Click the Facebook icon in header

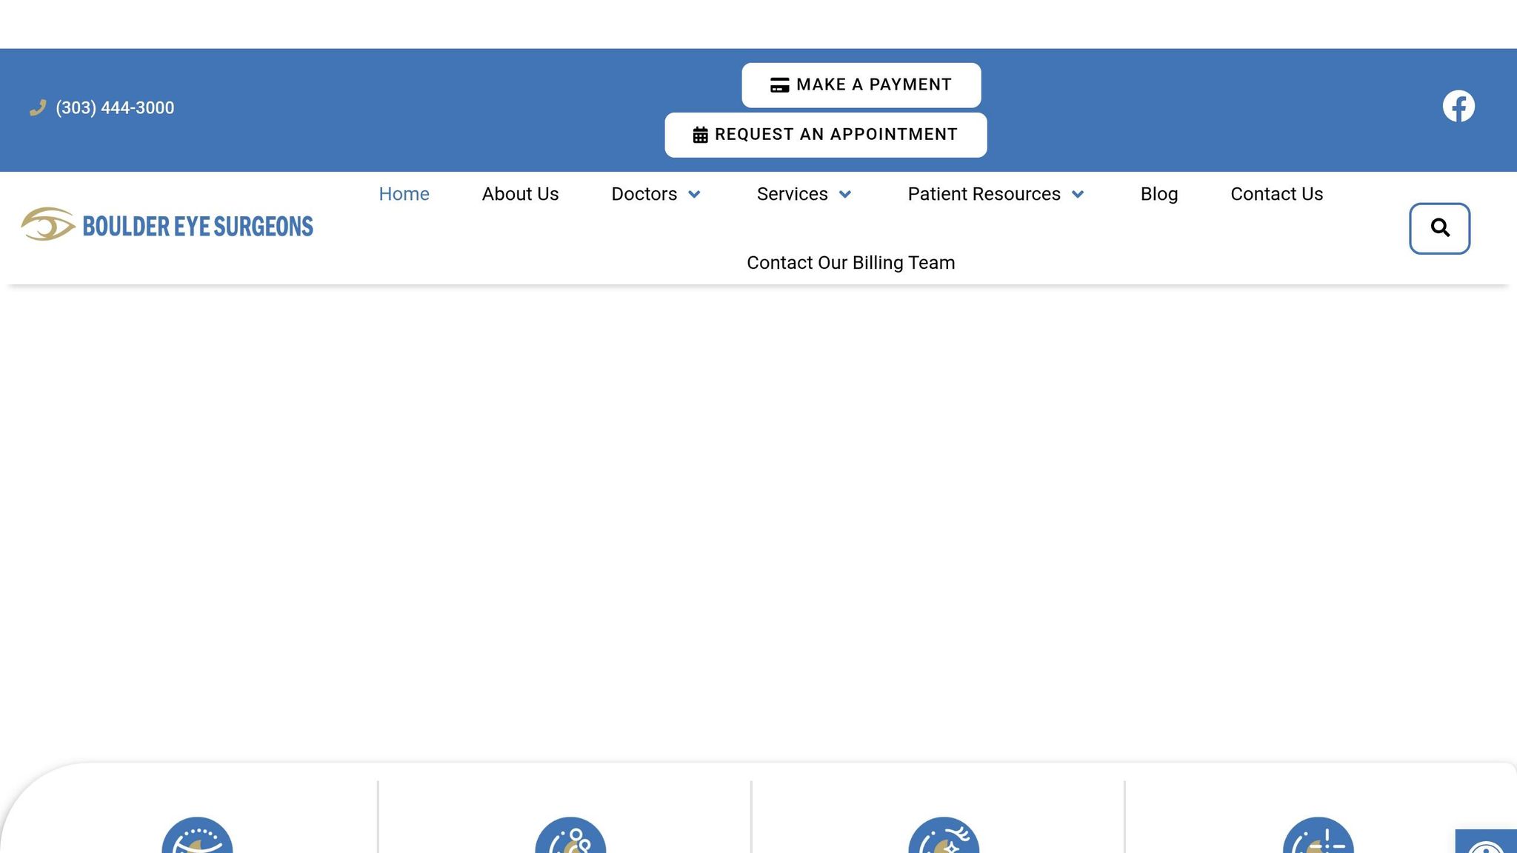[1458, 107]
